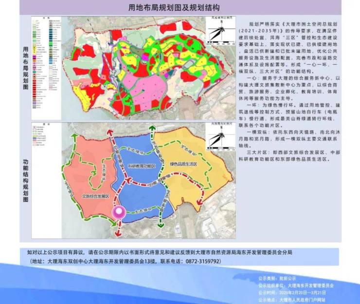Select the footer line 公示类别：批前公示
Screen dimensions: 360x304
[x=277, y=279]
